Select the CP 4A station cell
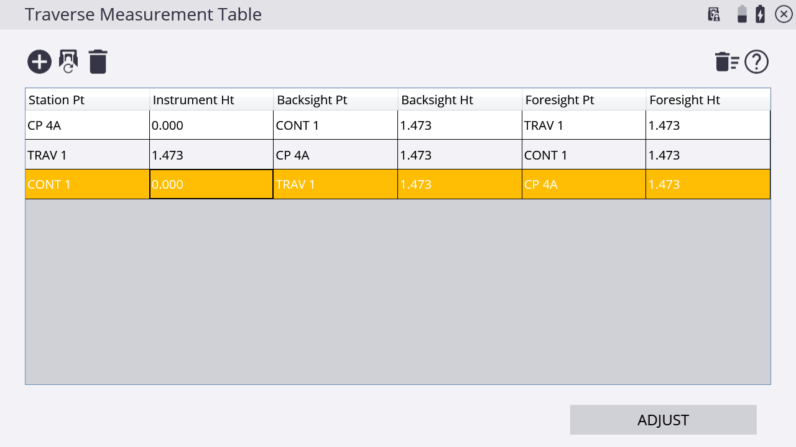This screenshot has width=796, height=447. 88,125
